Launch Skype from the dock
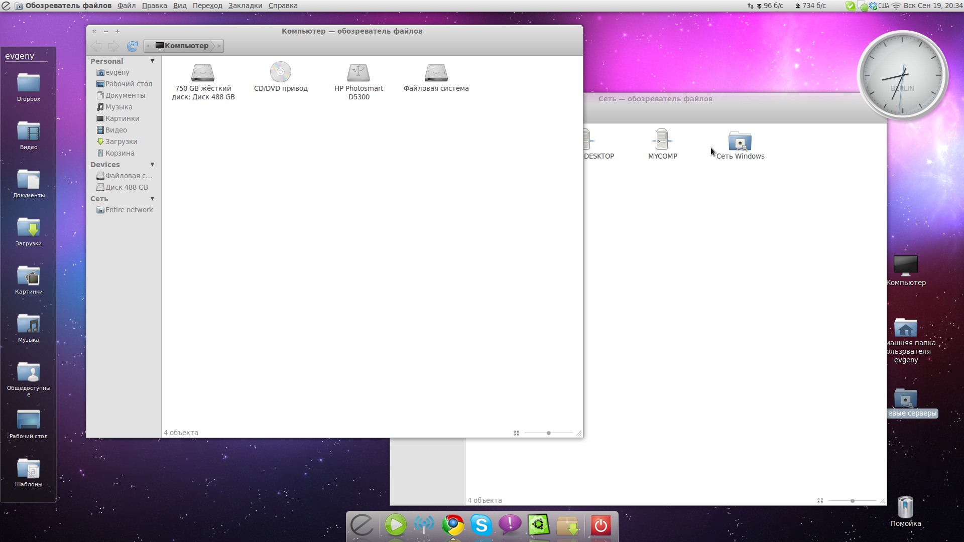 click(481, 525)
